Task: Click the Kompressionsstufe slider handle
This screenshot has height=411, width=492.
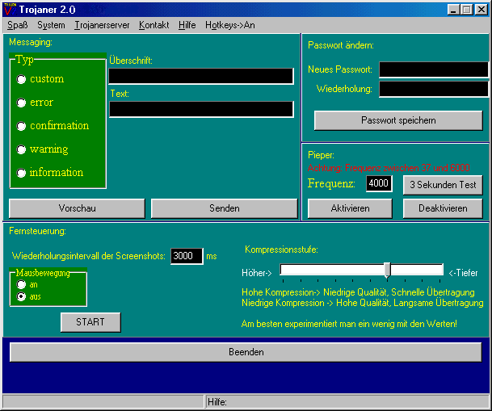Action: pyautogui.click(x=388, y=271)
